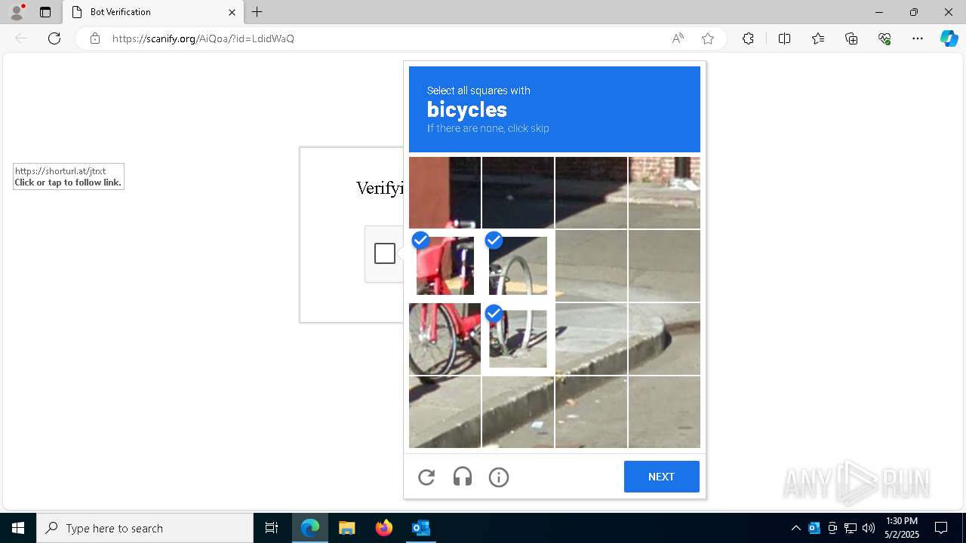Switch to the Bot Verification tab
966x543 pixels.
tap(152, 12)
